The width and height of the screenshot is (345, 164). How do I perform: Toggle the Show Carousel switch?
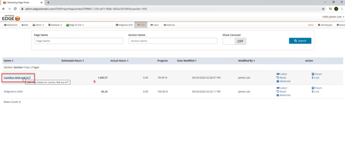tap(234, 41)
